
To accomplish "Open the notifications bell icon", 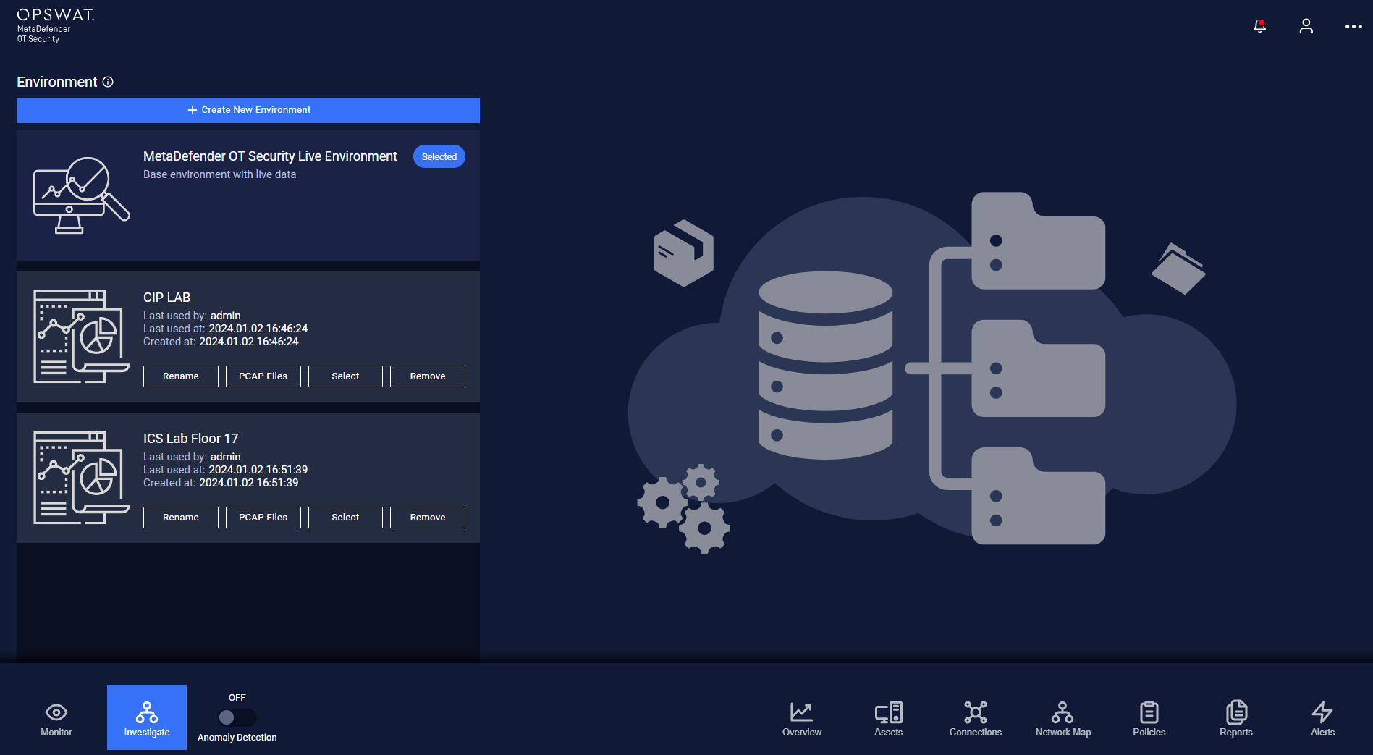I will [x=1259, y=26].
